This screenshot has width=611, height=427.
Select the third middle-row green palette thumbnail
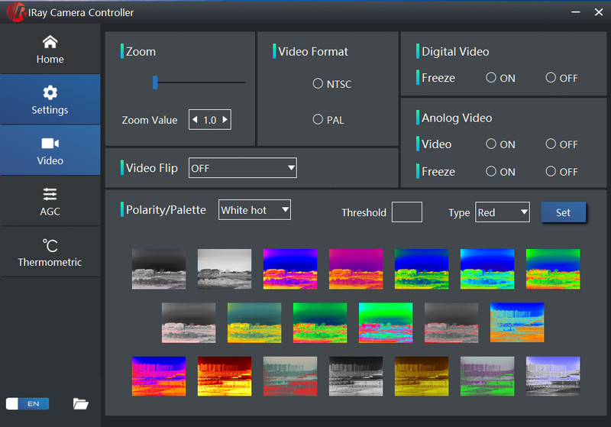[x=320, y=322]
